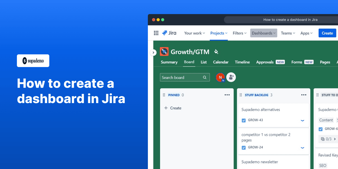Click the Growth/GTM project avatar

pyautogui.click(x=164, y=52)
